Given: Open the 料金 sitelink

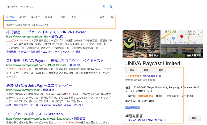Looking at the screenshot, I should coord(9,105).
